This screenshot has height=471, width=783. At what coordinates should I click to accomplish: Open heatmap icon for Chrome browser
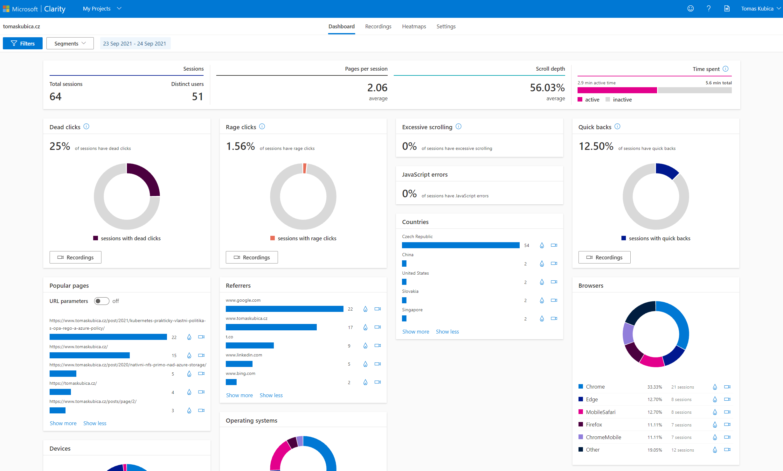point(715,387)
